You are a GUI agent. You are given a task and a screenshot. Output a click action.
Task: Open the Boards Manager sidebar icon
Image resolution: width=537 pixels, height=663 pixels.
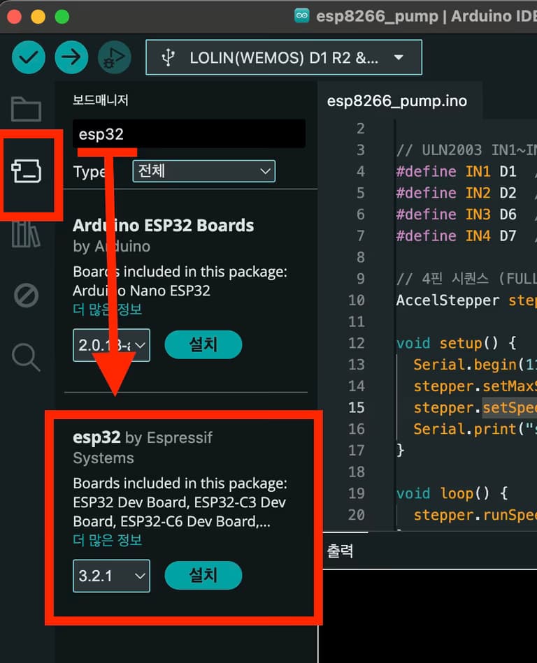point(27,171)
